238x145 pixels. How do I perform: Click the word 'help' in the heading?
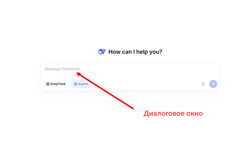tap(142, 52)
